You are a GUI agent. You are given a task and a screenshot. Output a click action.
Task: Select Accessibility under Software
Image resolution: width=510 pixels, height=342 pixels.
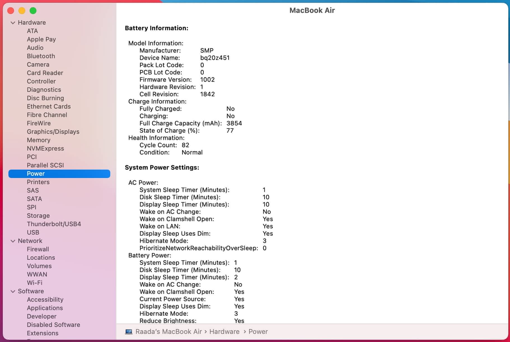(x=45, y=299)
